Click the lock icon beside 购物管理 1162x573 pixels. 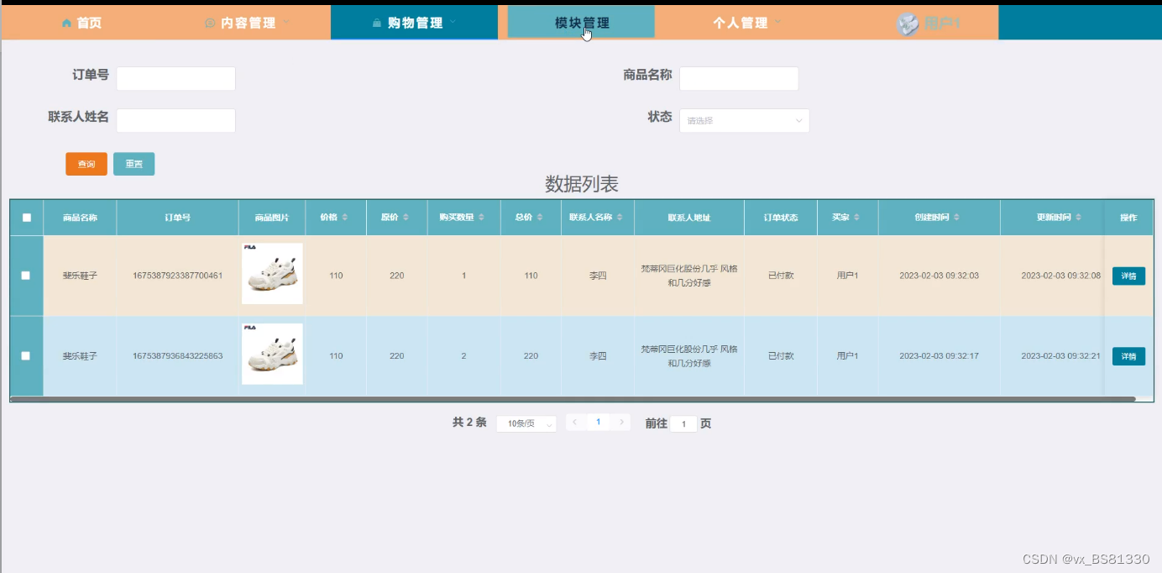point(377,24)
